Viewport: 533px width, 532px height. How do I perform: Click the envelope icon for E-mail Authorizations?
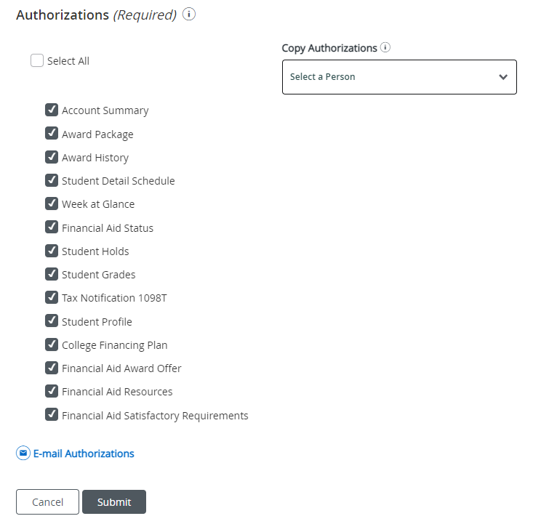click(23, 454)
